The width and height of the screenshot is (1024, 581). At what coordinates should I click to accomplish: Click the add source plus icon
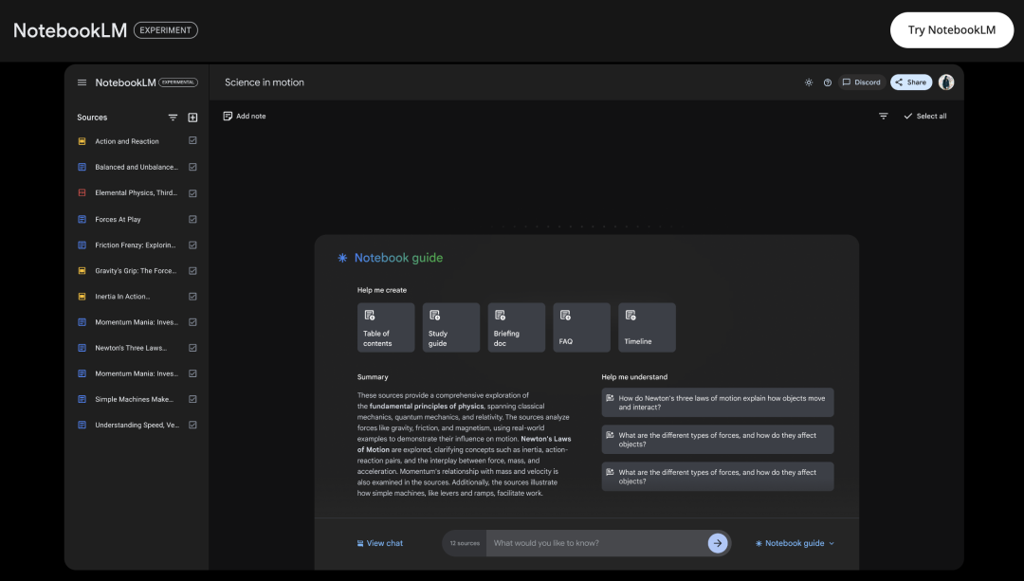point(192,118)
